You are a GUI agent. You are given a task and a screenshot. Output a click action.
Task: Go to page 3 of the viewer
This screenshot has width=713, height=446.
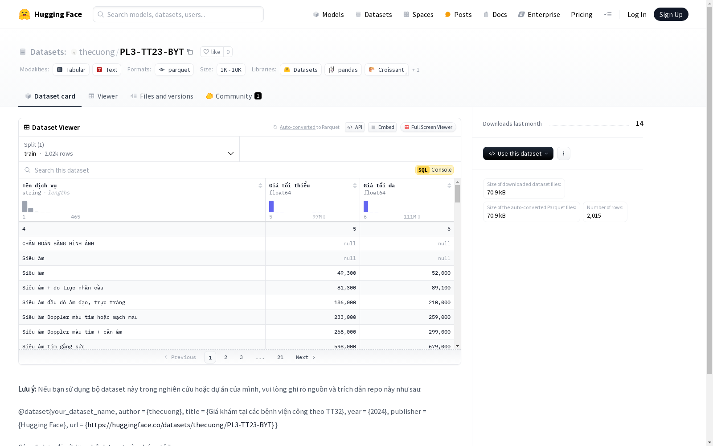pos(241,357)
